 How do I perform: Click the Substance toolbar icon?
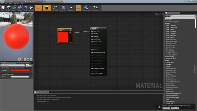click(x=71, y=8)
